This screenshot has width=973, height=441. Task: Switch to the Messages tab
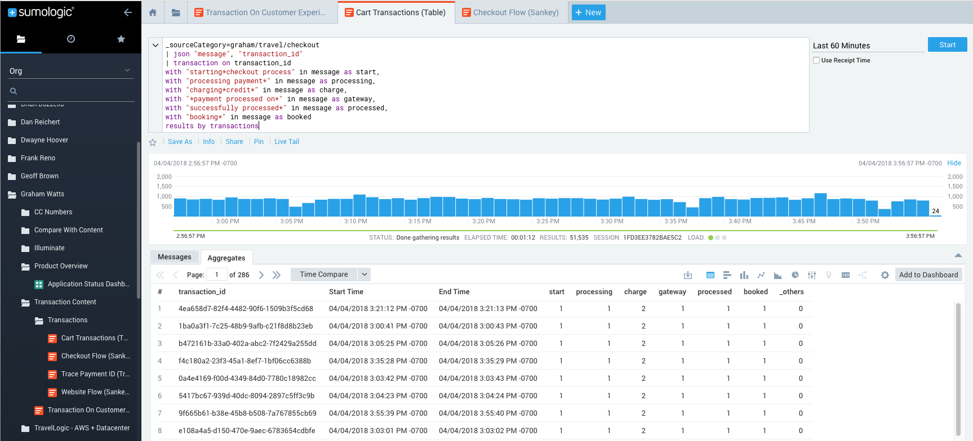(x=175, y=257)
